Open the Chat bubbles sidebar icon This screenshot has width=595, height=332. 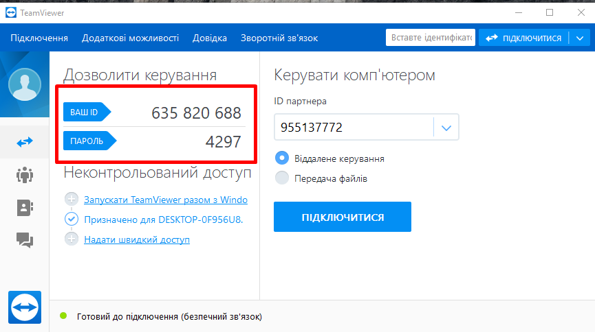pyautogui.click(x=25, y=240)
